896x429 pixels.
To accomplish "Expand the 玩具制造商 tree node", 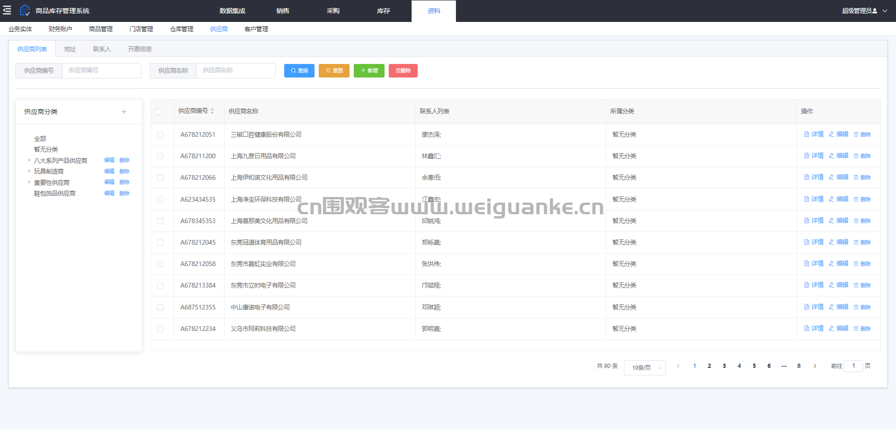I will click(x=29, y=171).
